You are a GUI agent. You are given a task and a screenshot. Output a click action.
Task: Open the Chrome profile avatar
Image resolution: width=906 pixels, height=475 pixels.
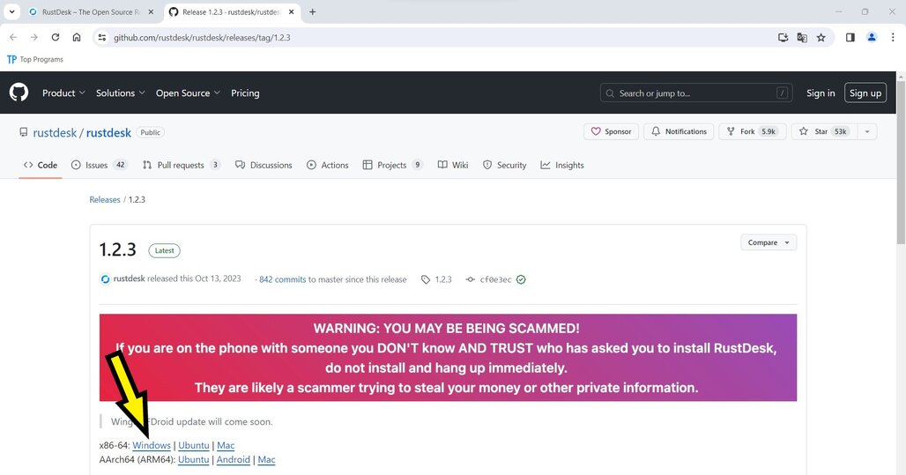pos(872,38)
